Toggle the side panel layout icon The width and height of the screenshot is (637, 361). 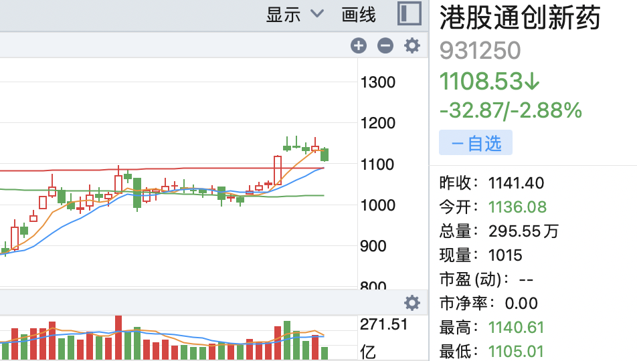pyautogui.click(x=409, y=14)
